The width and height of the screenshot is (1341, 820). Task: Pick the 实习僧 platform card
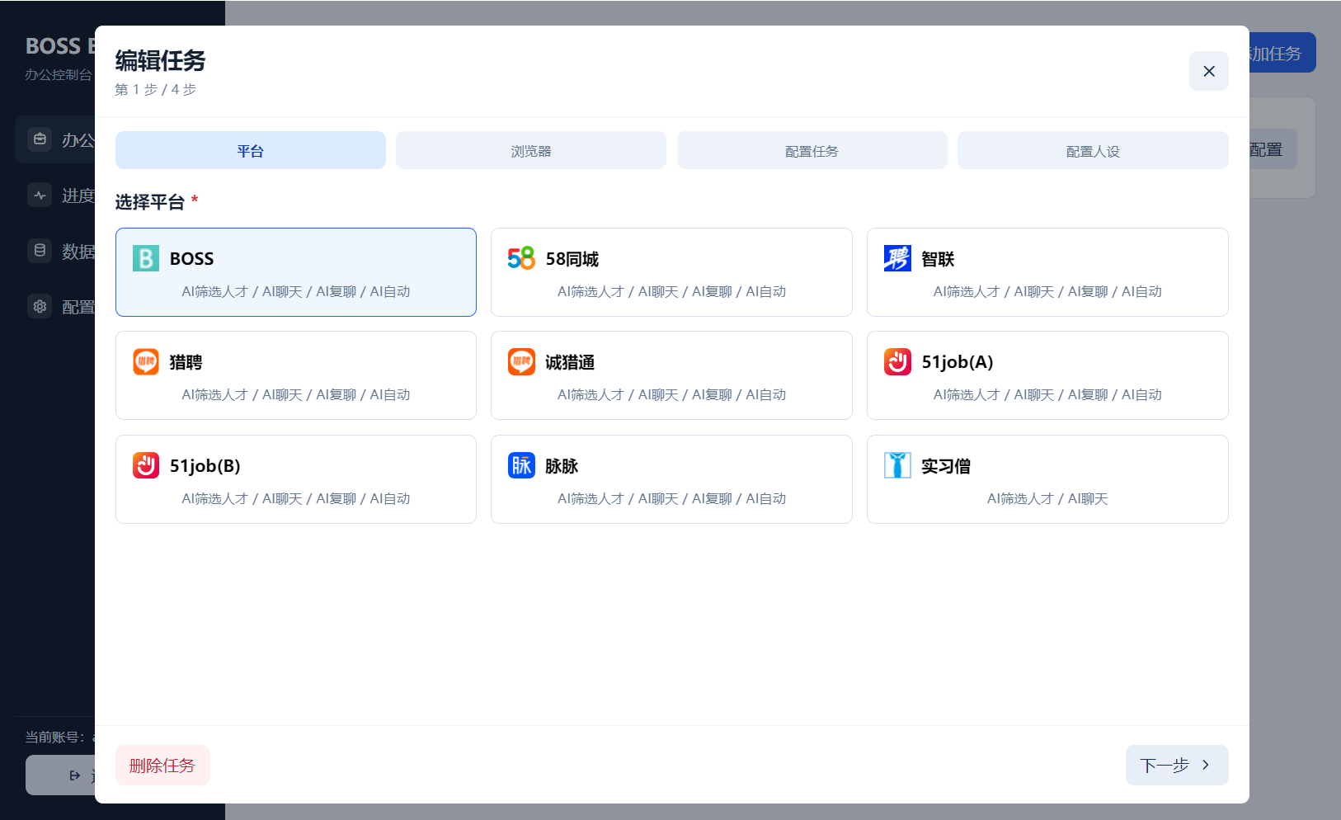(x=1047, y=479)
